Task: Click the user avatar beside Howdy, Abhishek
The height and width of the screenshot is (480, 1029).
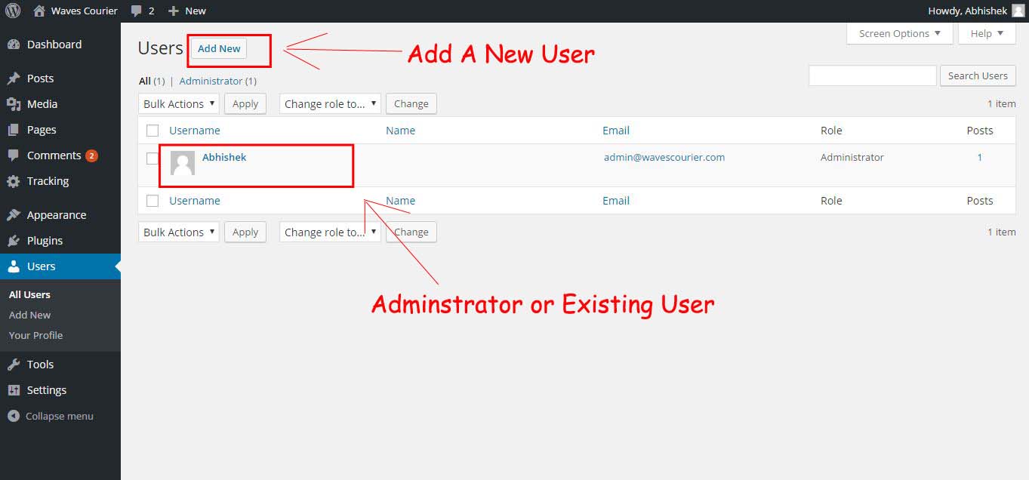Action: pyautogui.click(x=1018, y=11)
